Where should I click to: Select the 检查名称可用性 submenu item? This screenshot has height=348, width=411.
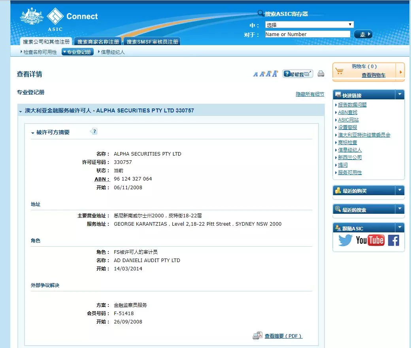[40, 52]
